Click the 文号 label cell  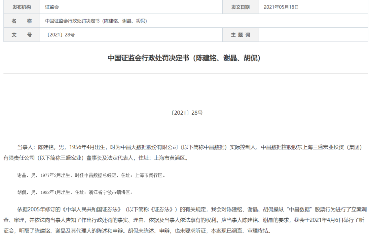22,35
